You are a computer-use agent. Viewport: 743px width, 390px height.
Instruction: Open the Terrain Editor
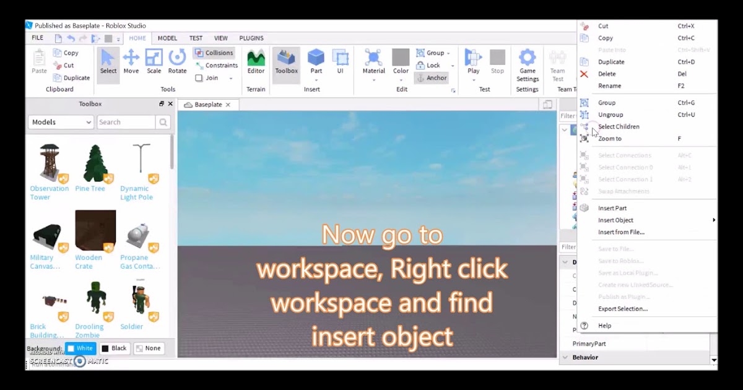coord(256,62)
